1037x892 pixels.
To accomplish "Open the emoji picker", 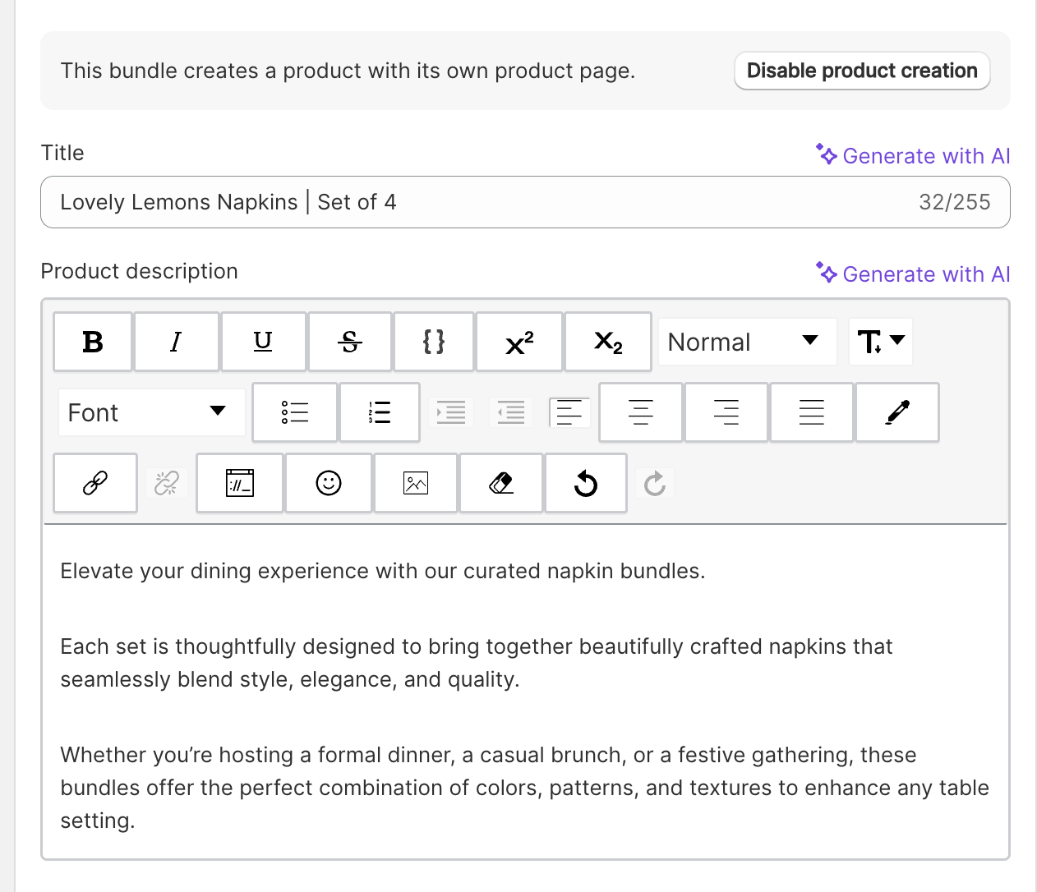I will click(x=329, y=483).
